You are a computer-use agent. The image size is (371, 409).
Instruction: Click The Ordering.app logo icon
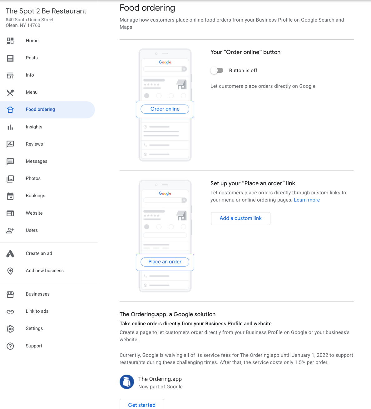127,382
